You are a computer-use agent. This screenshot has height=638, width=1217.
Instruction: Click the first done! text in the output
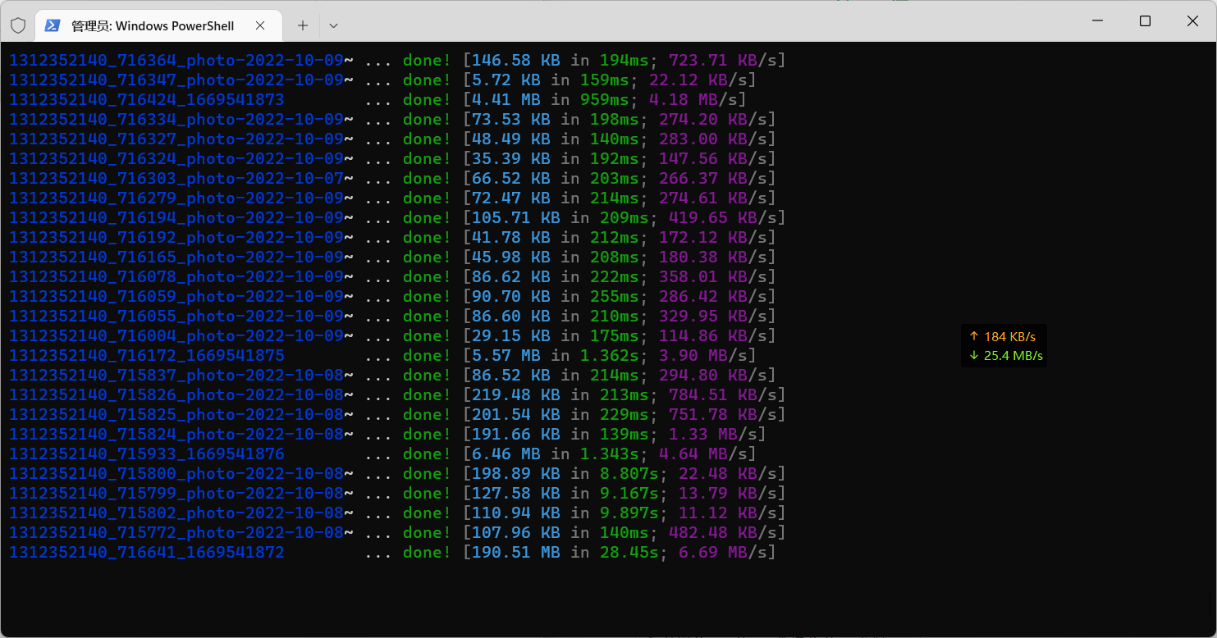click(x=425, y=59)
